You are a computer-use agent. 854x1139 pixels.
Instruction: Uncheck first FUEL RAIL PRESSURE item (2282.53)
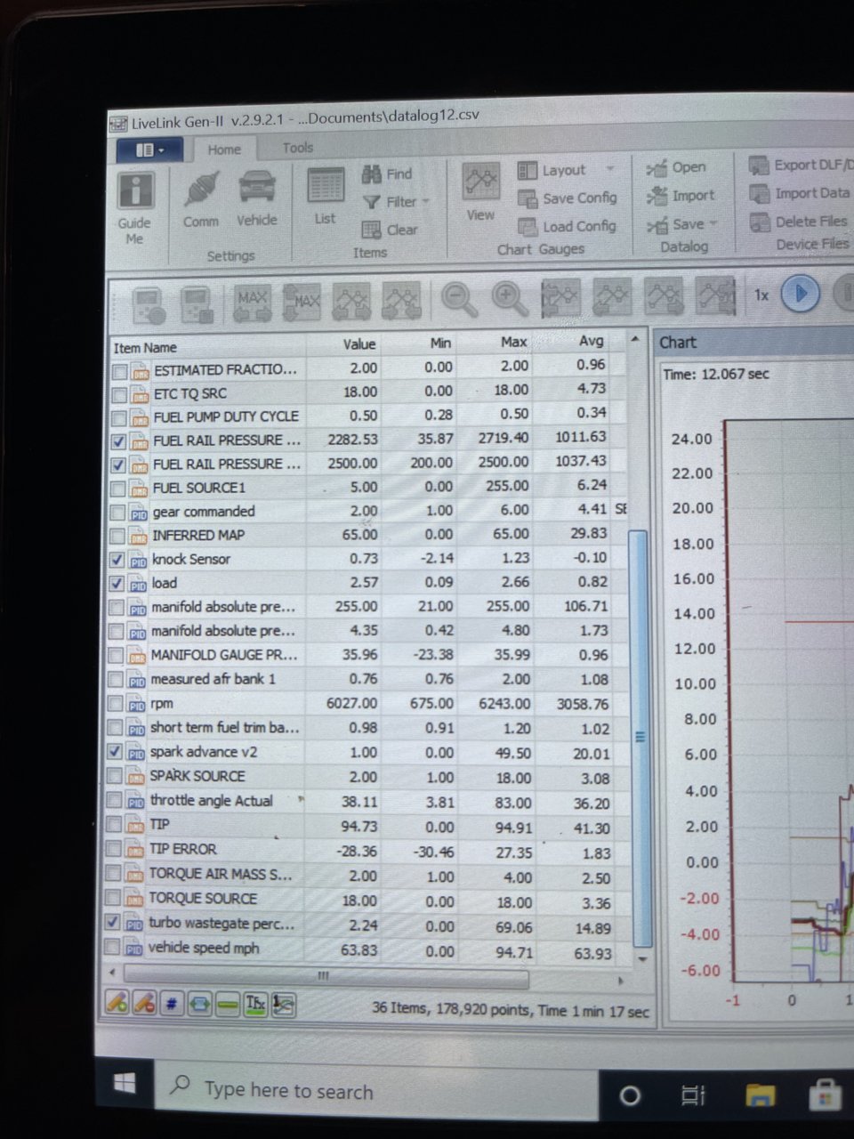(x=118, y=441)
